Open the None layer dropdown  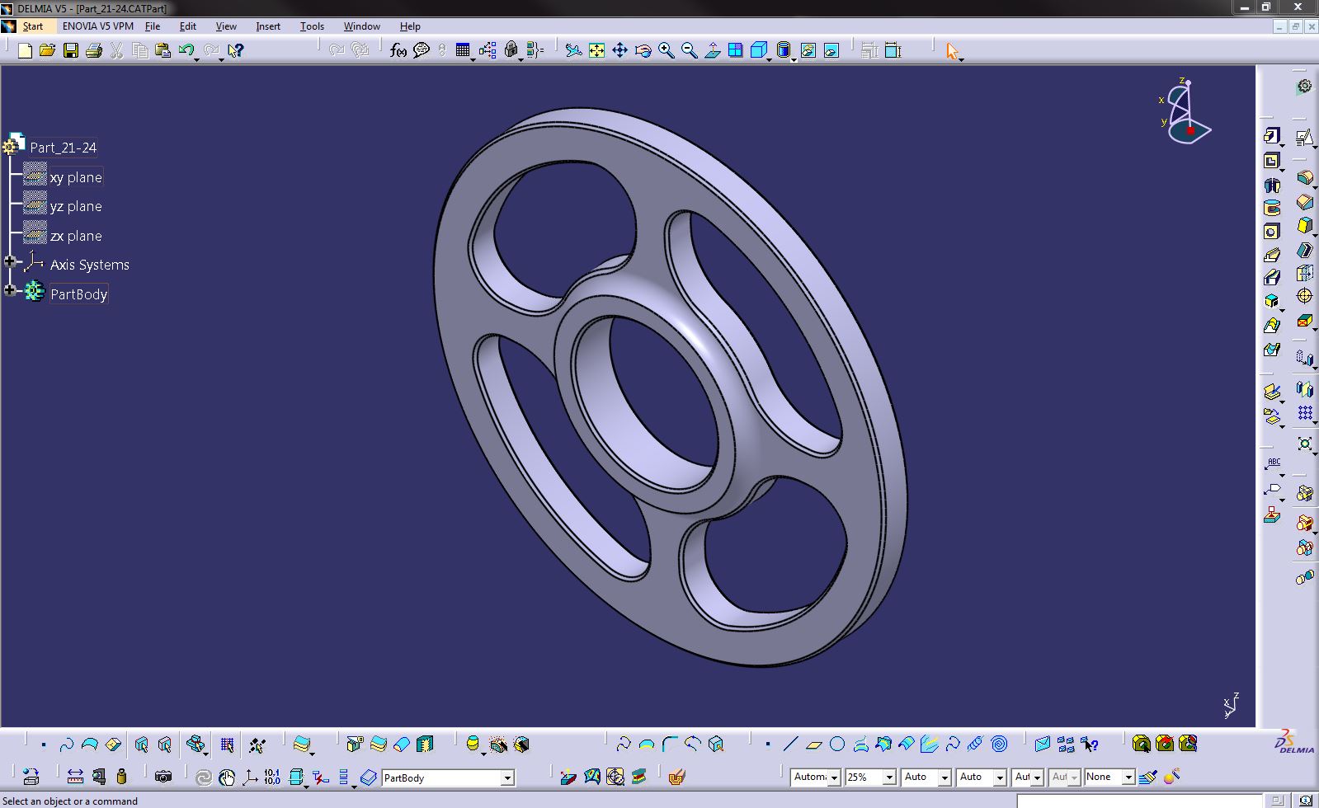[1128, 777]
